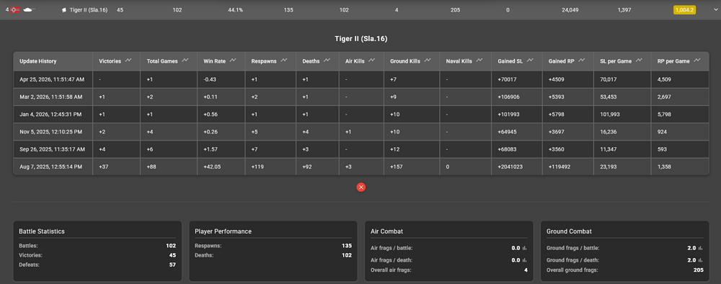721x284 pixels.
Task: Click bar chart icon beside Ground frags / battle
Action: pos(700,248)
